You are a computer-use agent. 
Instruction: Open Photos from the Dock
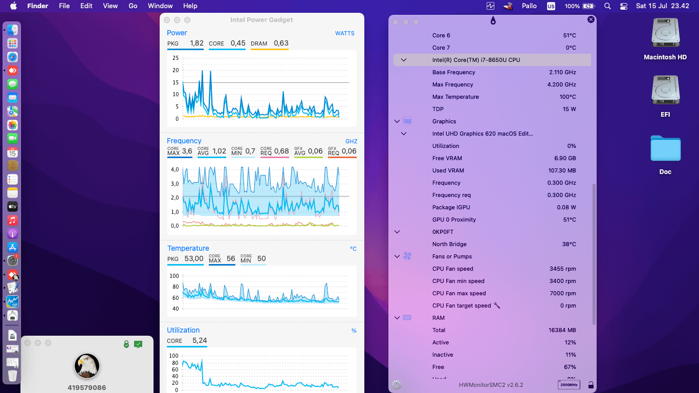click(x=12, y=125)
